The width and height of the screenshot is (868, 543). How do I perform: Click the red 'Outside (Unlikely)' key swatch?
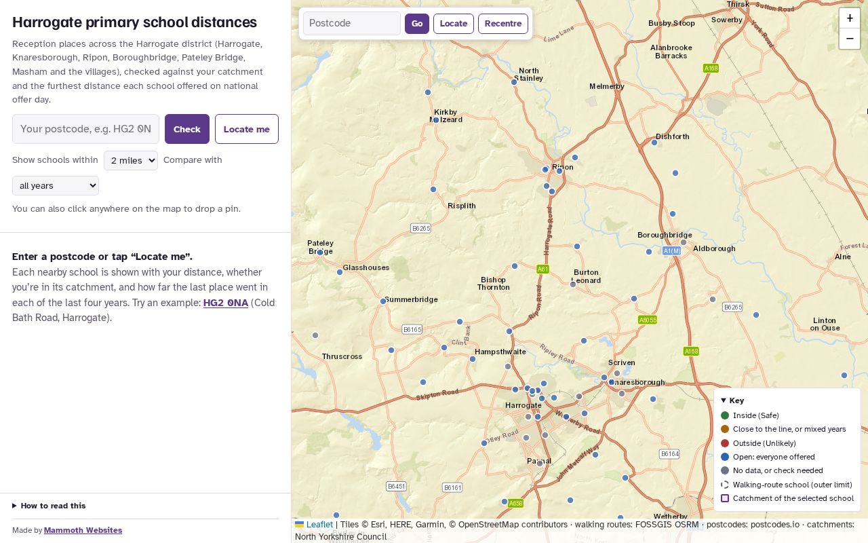point(725,443)
